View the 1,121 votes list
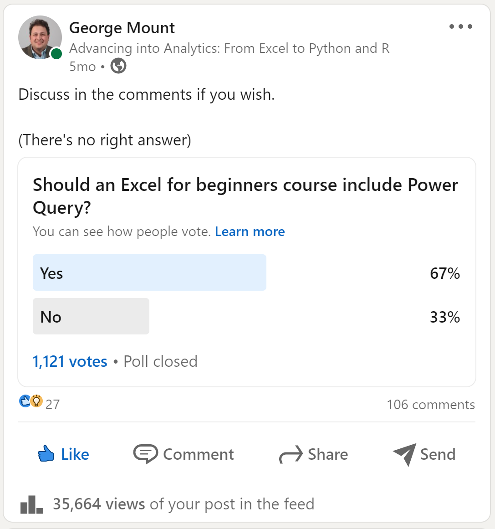This screenshot has height=529, width=495. tap(70, 361)
